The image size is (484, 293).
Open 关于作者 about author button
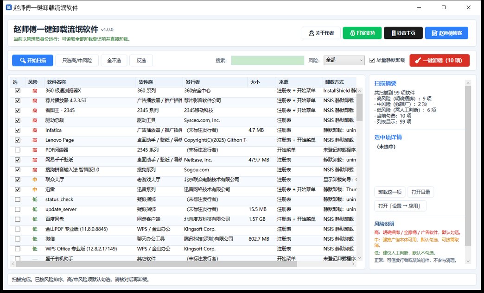pos(321,33)
